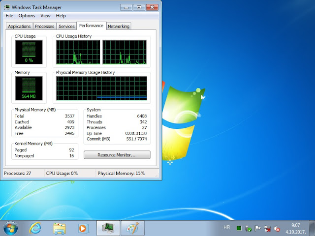
Task: Open the View menu
Action: (45, 16)
